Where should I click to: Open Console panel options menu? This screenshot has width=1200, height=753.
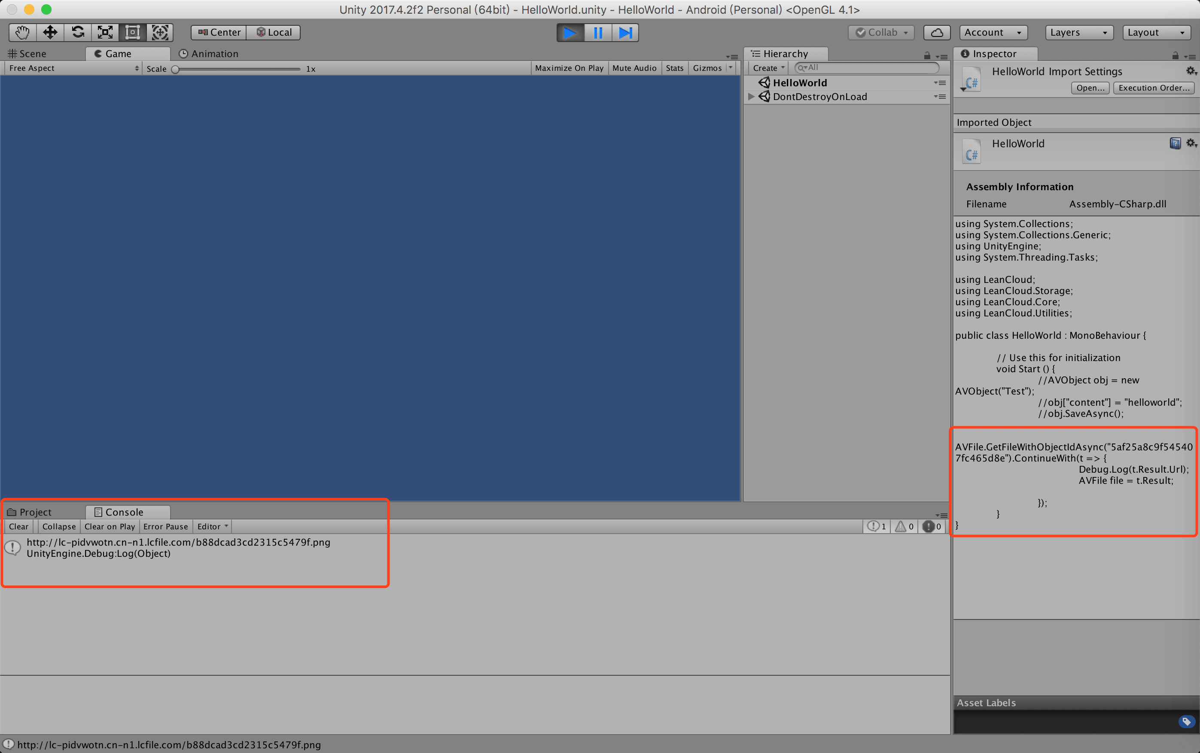pyautogui.click(x=941, y=516)
